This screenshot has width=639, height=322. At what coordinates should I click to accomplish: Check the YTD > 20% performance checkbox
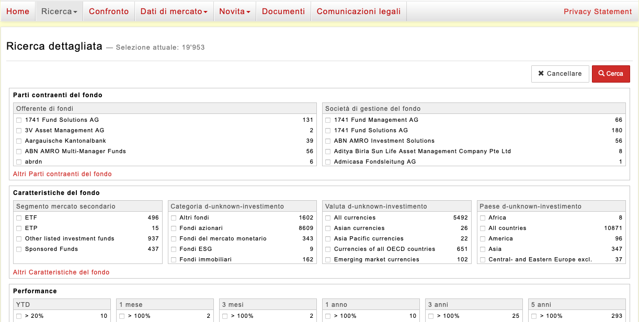tap(19, 316)
